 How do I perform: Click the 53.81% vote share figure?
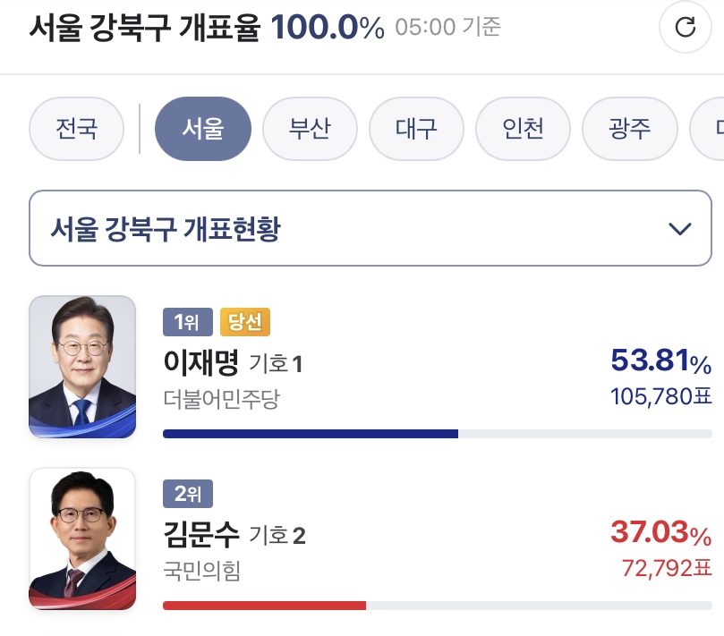point(660,360)
